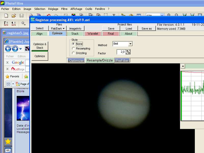The image size is (204, 153).
Task: Open PhotoFiltre Outils menu
Action: tap(89, 9)
